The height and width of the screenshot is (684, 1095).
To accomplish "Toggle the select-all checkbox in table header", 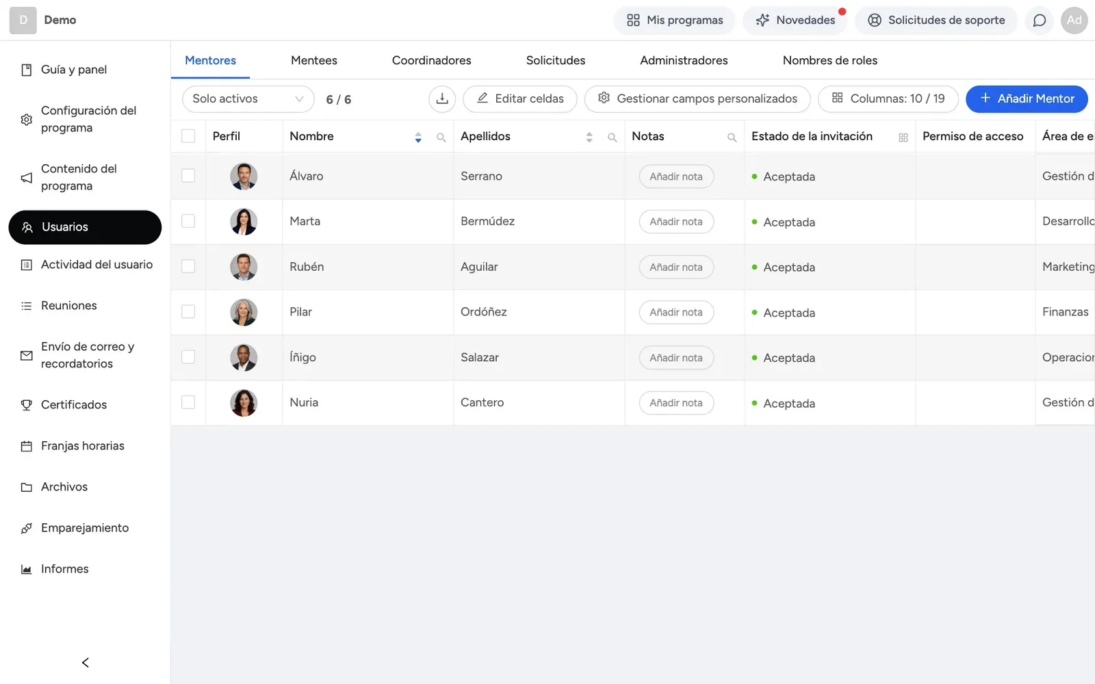I will pyautogui.click(x=188, y=136).
